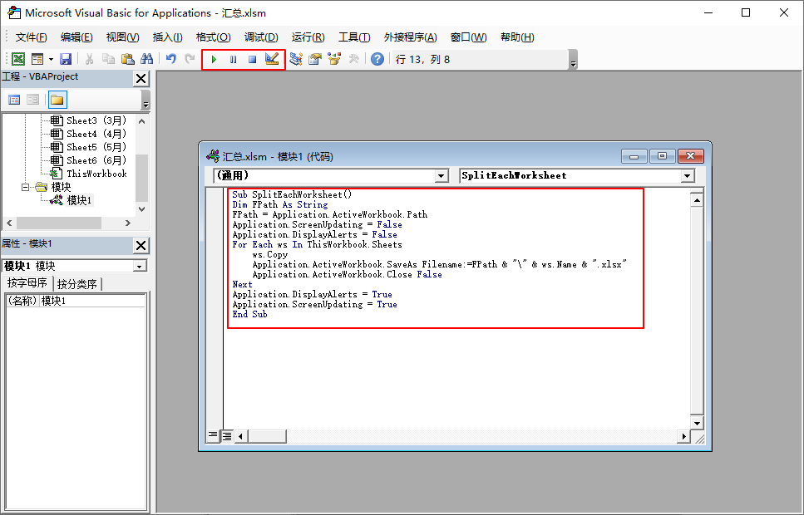Open Help with the blue question mark icon
804x515 pixels.
coord(377,59)
